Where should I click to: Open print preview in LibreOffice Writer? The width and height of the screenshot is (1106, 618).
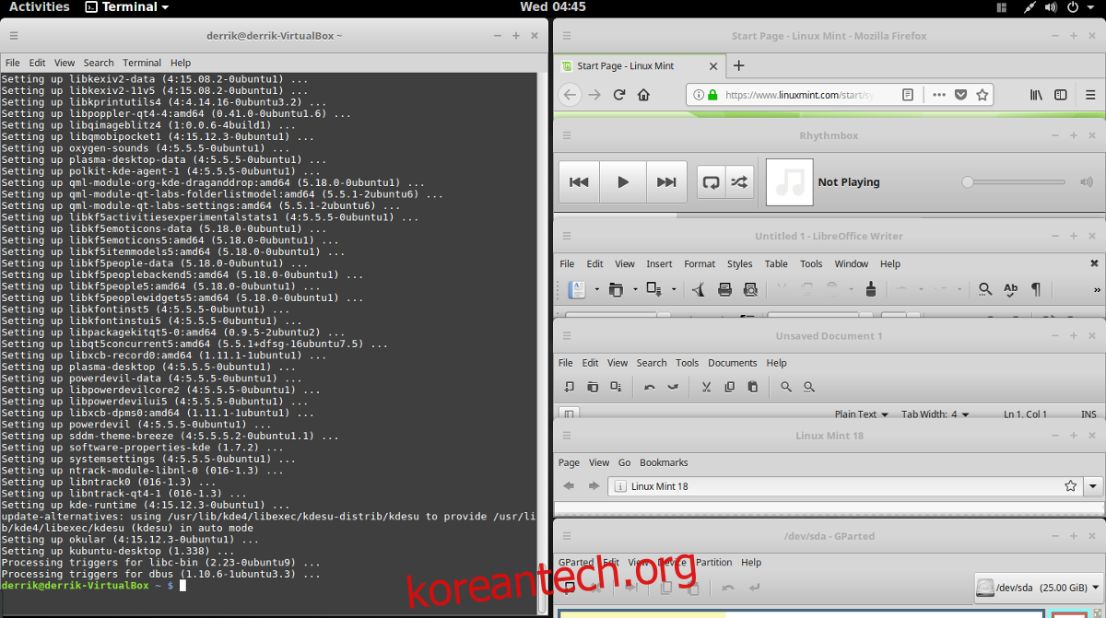click(750, 289)
